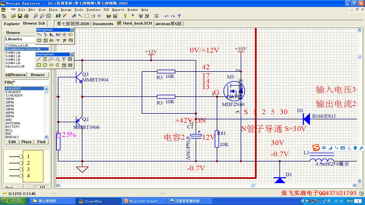Click the Move Selection cross arrows icon
This screenshot has height=205, width=365.
click(99, 16)
